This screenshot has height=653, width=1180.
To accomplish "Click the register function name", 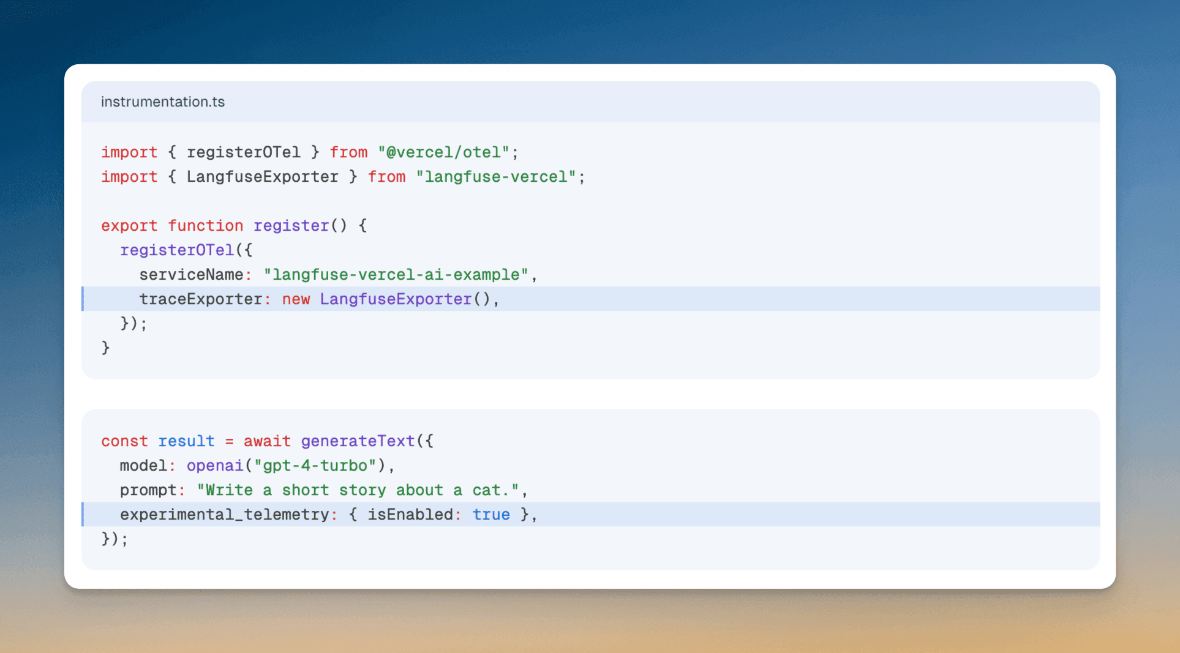I will pos(291,226).
